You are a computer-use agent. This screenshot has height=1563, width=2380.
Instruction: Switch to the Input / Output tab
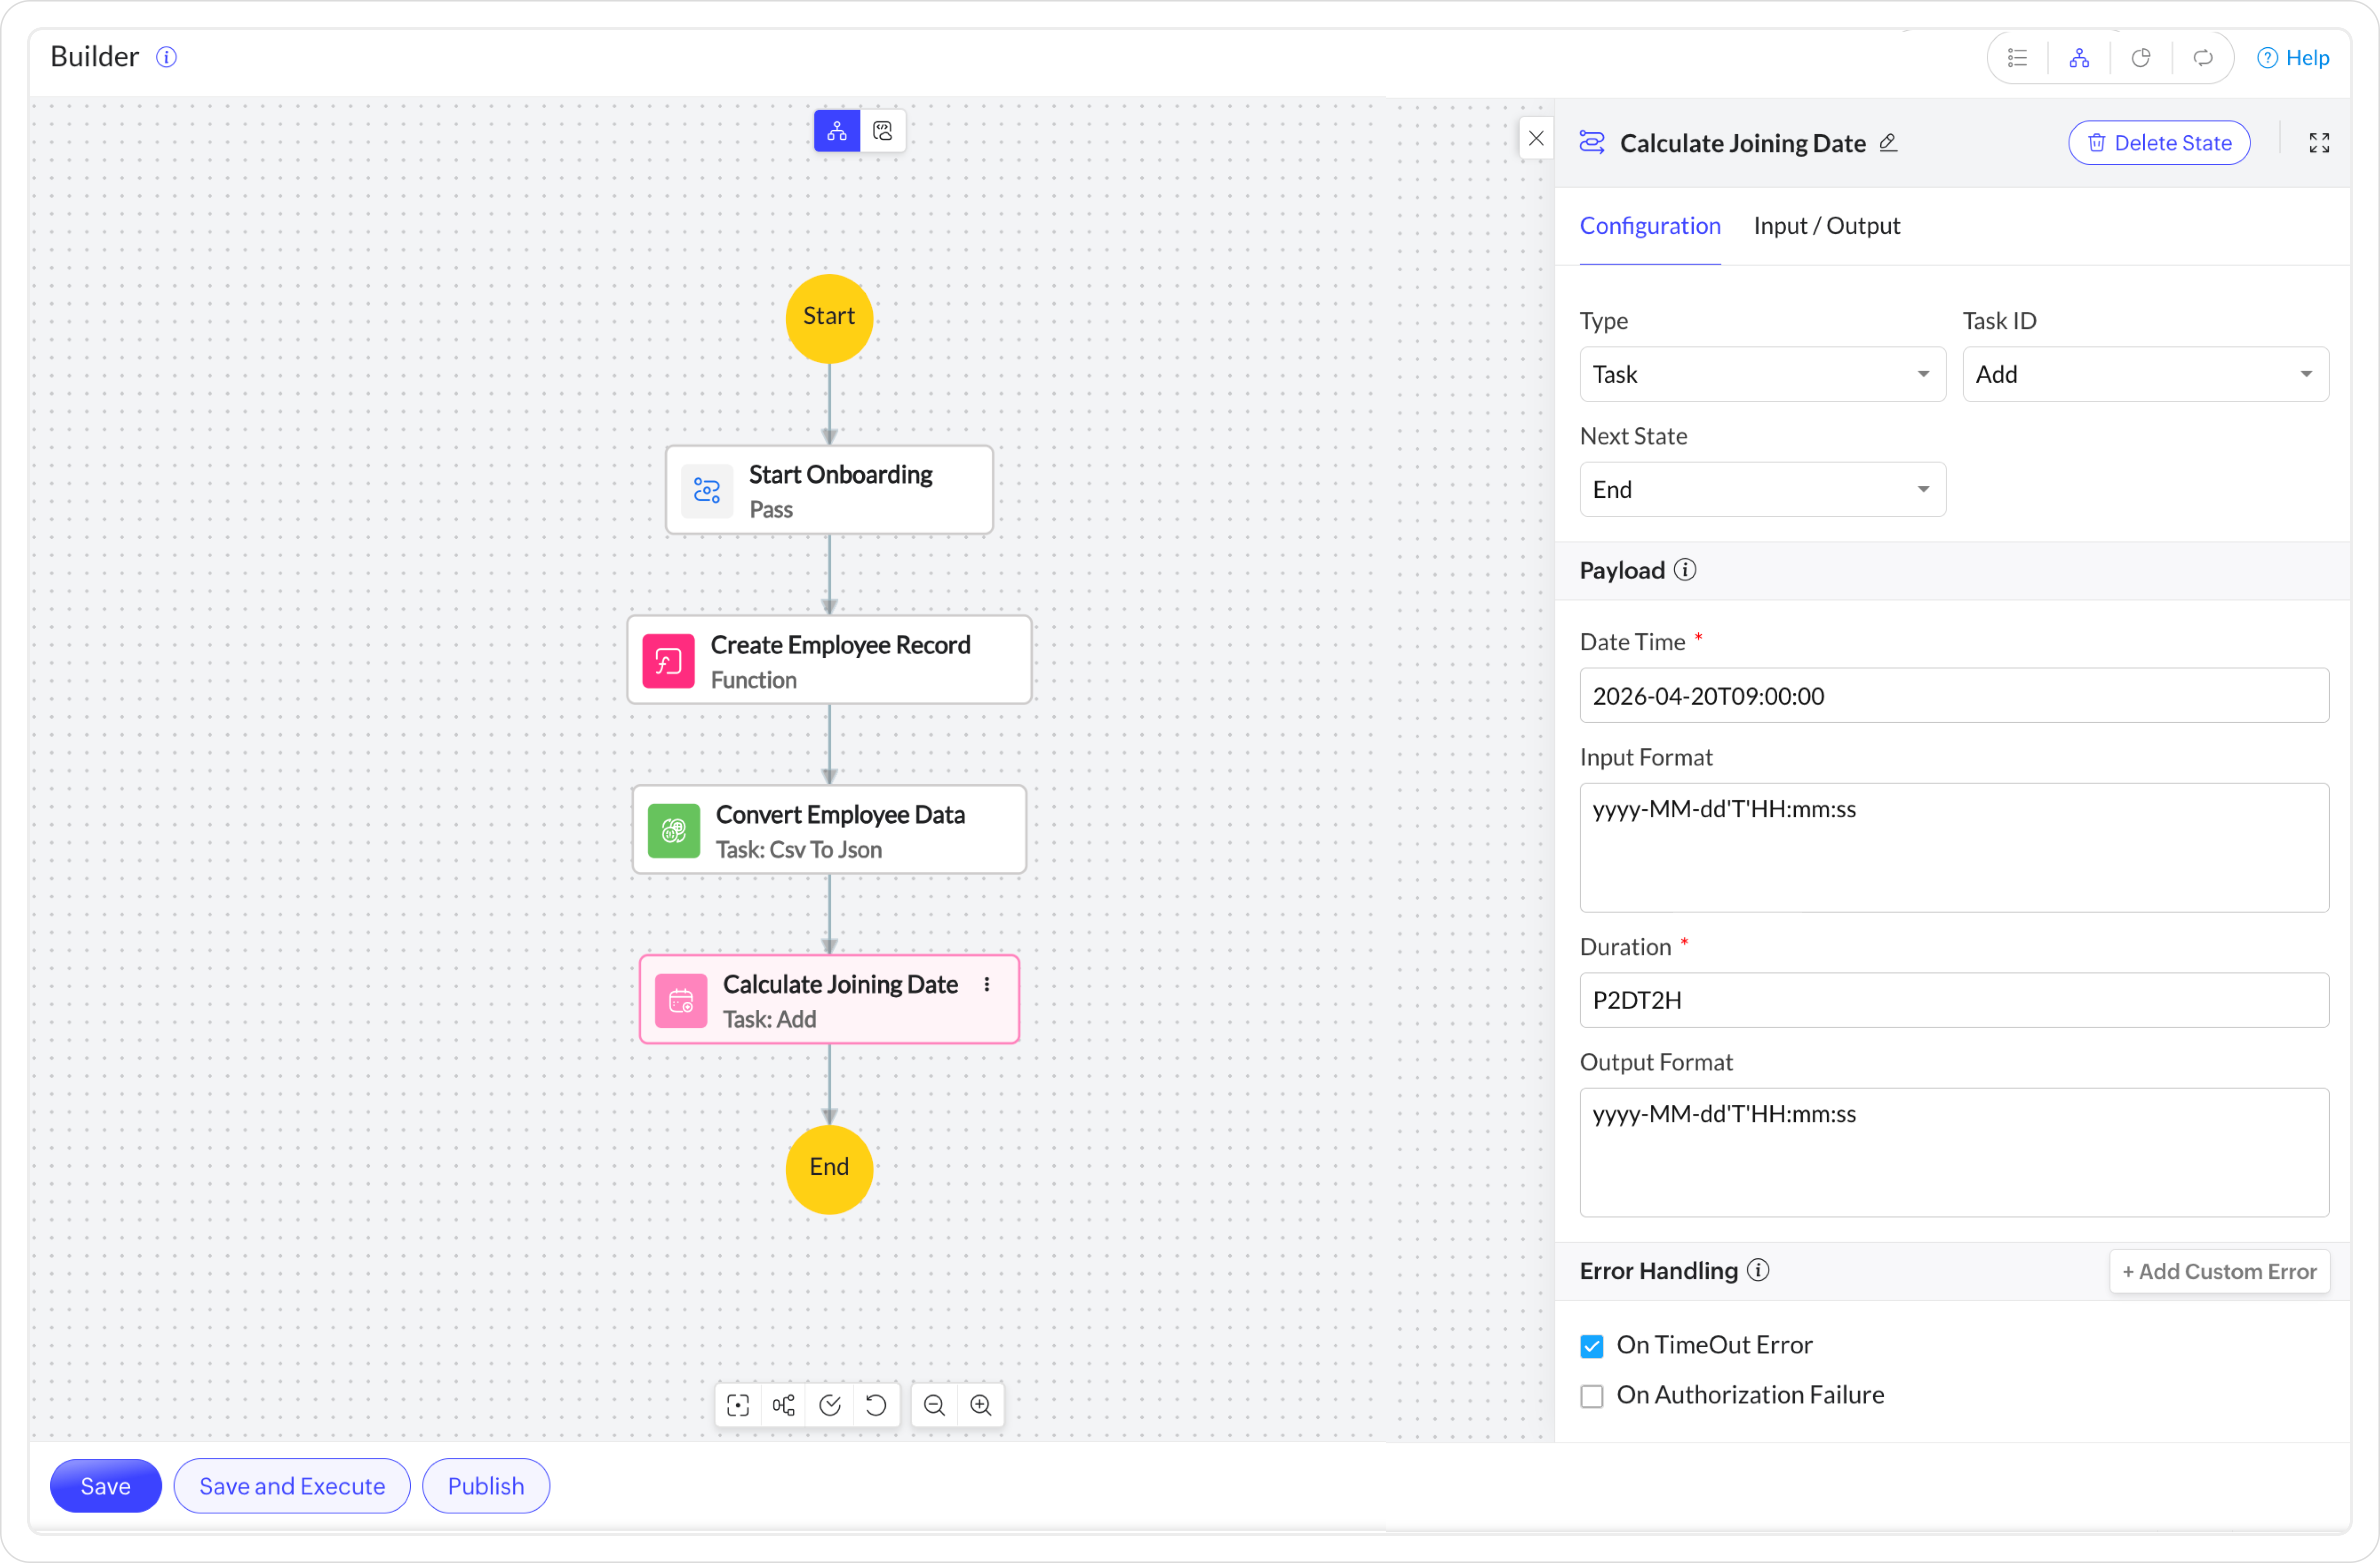pos(1826,226)
